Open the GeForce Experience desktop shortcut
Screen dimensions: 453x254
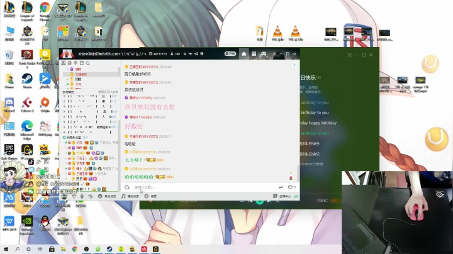pos(27,225)
